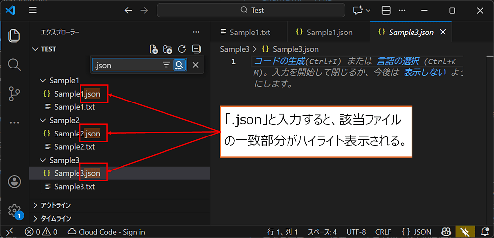Screen dimensions: 494x238
Task: Click the コードの生成 link
Action: tap(280, 61)
